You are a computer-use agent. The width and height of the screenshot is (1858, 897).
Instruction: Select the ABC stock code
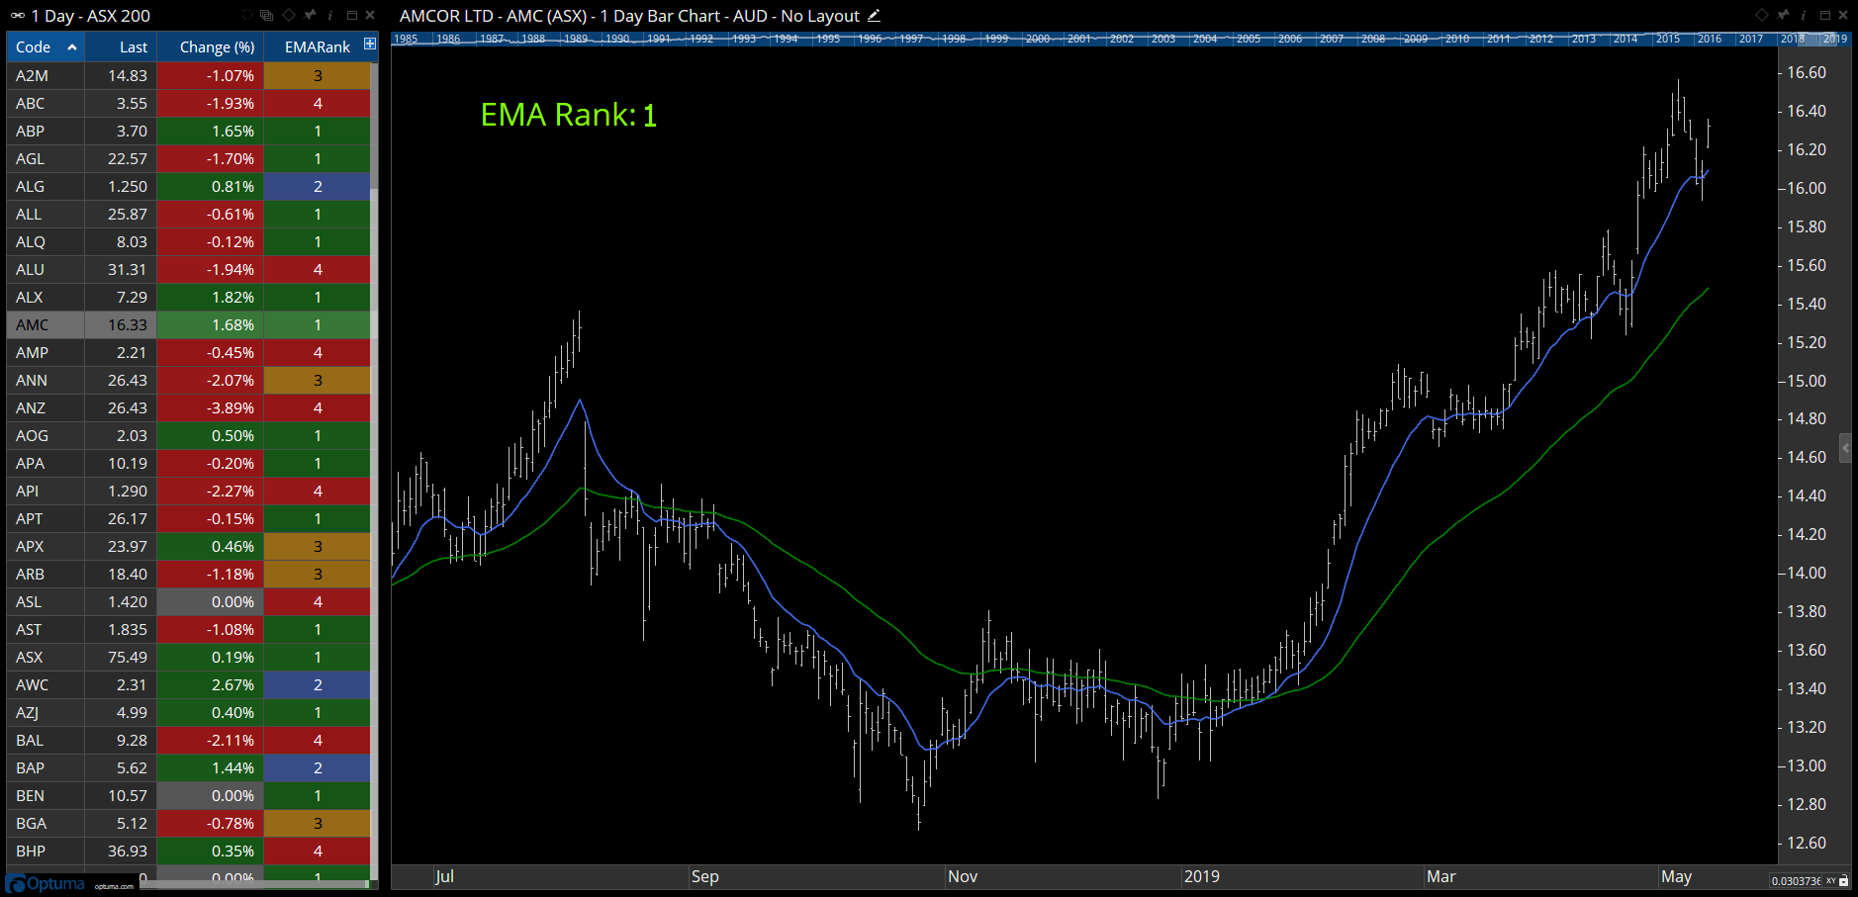[30, 103]
